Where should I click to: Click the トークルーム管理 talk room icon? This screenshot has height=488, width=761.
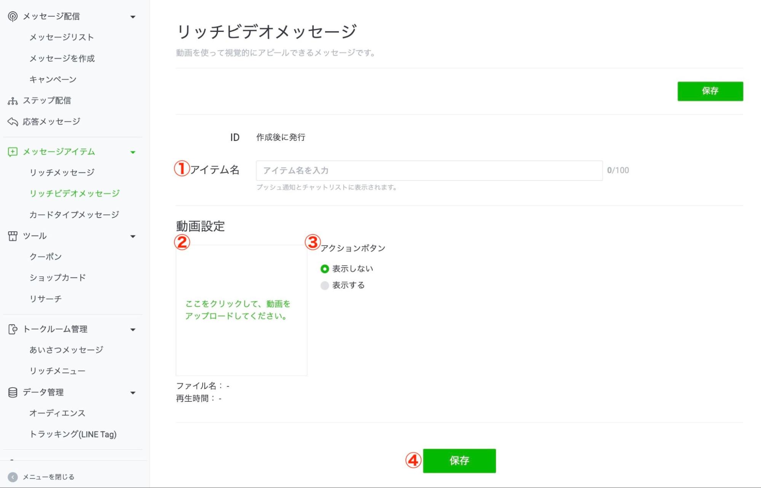(x=12, y=329)
